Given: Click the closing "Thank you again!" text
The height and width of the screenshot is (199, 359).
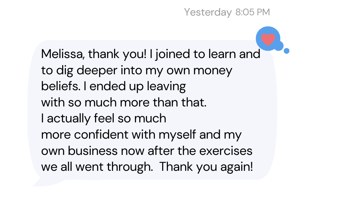Looking at the screenshot, I should [206, 166].
